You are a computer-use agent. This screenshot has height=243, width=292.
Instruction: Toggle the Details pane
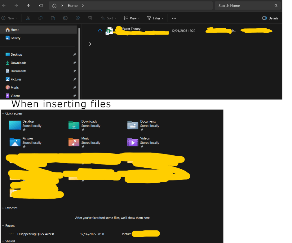[270, 18]
